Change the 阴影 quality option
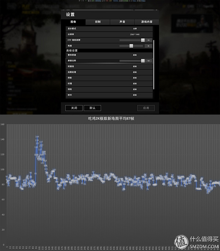This screenshot has width=220, height=251. tap(109, 78)
